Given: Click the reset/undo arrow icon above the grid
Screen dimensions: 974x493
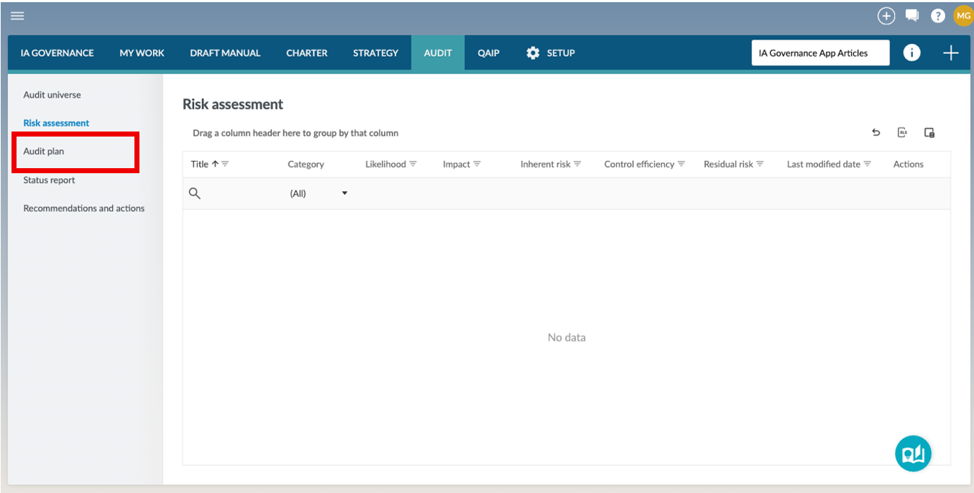Looking at the screenshot, I should tap(876, 132).
